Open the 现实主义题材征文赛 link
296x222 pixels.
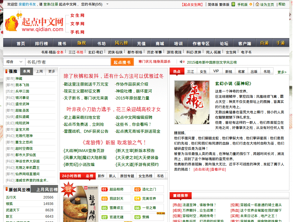[82, 91]
